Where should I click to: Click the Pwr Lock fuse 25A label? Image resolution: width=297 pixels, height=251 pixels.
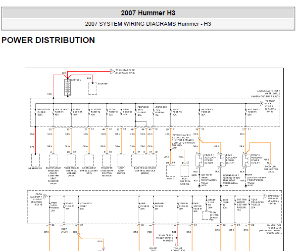[54, 207]
